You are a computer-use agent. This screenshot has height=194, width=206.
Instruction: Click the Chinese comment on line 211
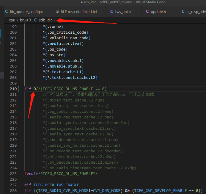(x=98, y=94)
